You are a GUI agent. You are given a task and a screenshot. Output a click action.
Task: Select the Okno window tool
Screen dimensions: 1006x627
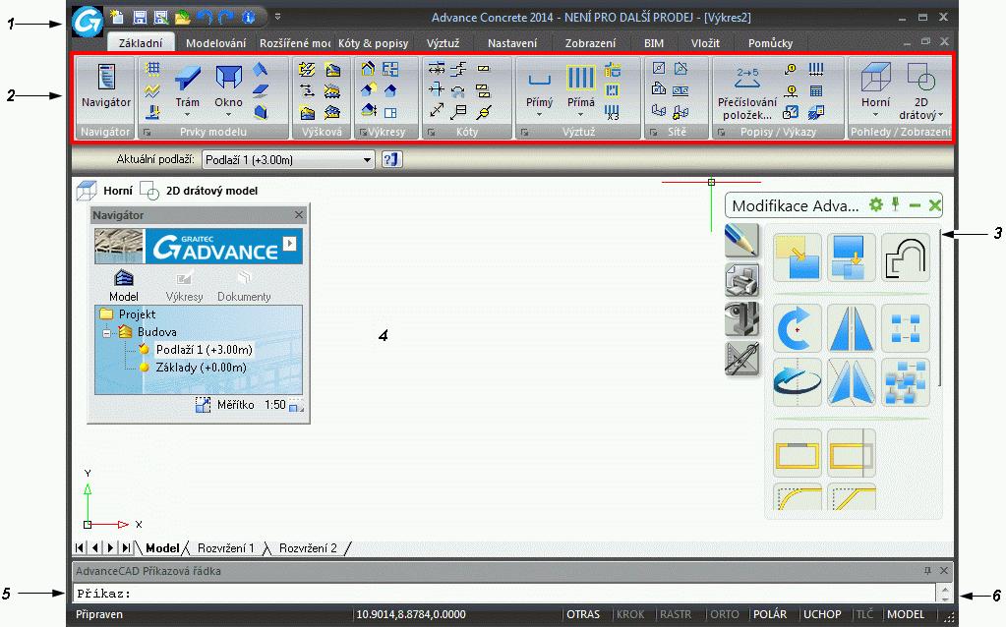228,85
